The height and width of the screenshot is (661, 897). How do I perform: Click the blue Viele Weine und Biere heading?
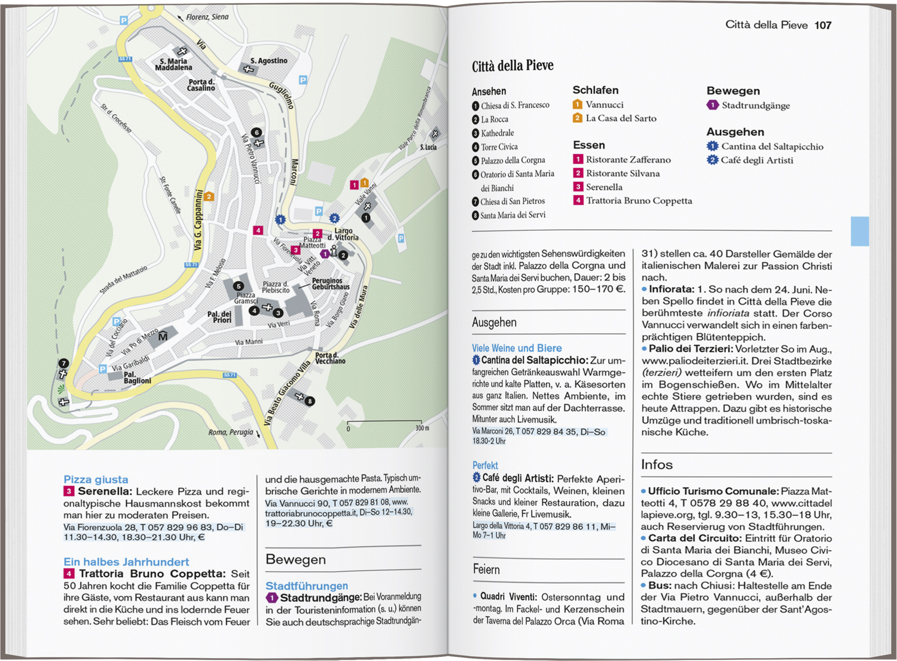[x=517, y=348]
